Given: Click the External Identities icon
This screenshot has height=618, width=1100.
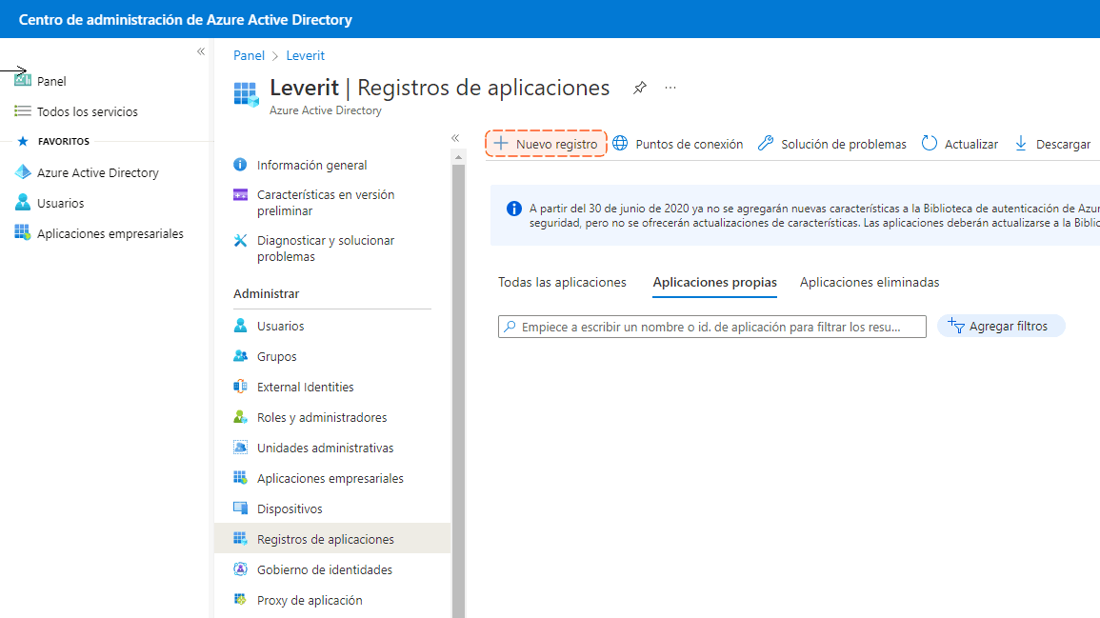Looking at the screenshot, I should click(240, 387).
